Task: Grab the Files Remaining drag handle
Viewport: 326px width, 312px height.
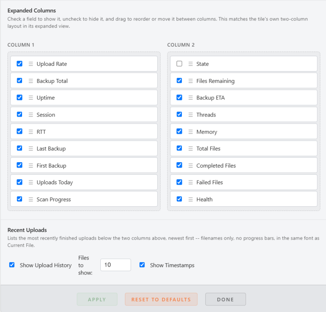Action: (190, 81)
